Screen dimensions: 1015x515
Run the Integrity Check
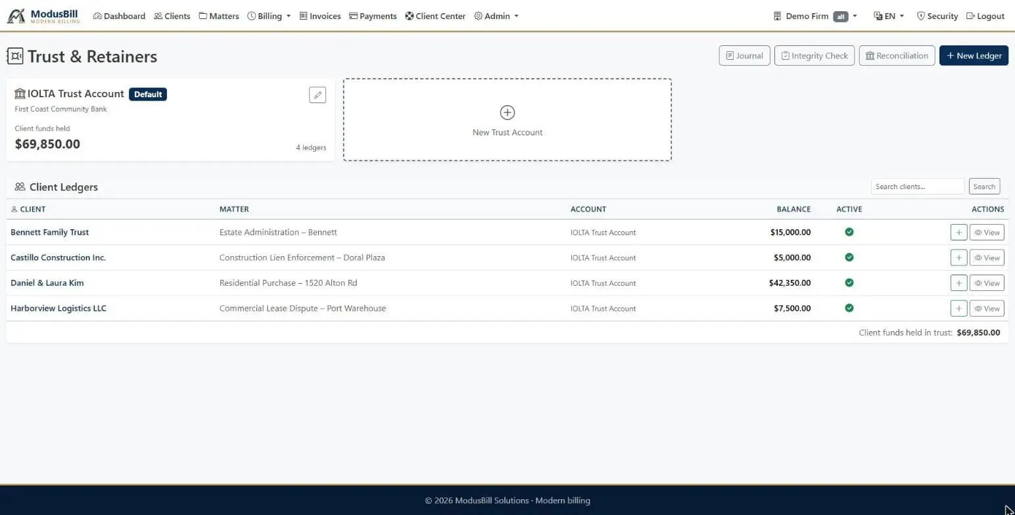pyautogui.click(x=814, y=56)
